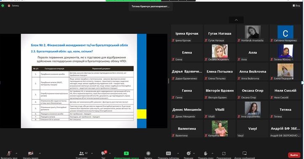Select the Елена participant tile
Image resolution: width=304 pixels, height=159 pixels.
[x=187, y=52]
